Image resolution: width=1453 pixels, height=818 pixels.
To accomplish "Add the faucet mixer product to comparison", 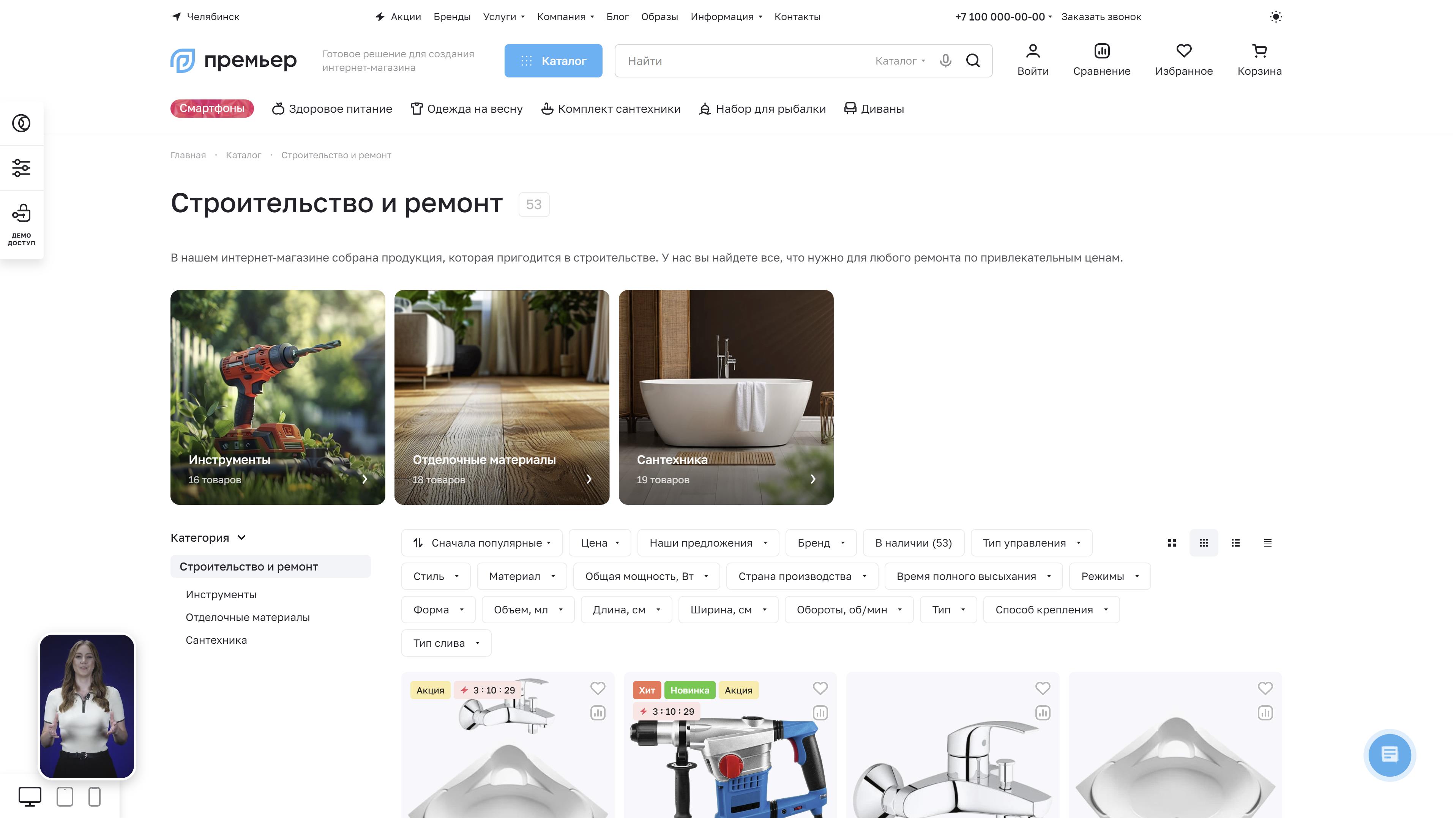I will [x=1042, y=713].
